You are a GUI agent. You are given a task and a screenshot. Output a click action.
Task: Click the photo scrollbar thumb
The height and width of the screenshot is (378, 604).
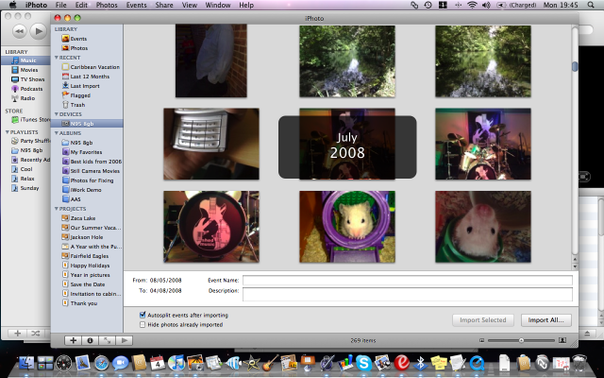[575, 66]
